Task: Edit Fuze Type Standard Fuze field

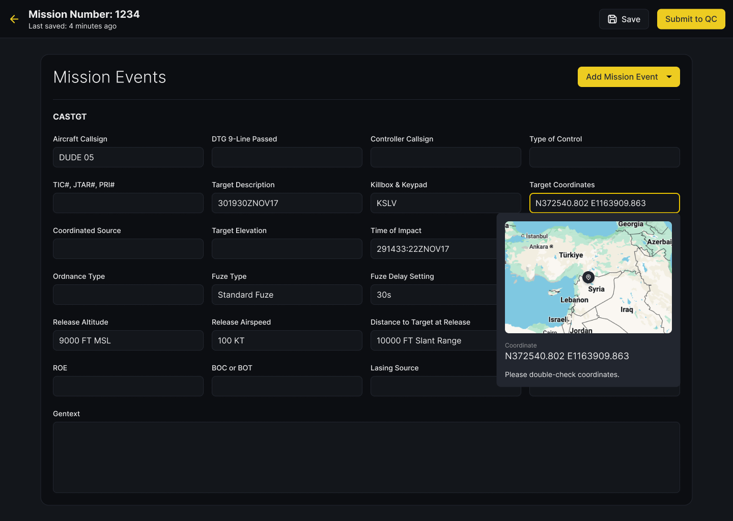Action: pyautogui.click(x=287, y=295)
